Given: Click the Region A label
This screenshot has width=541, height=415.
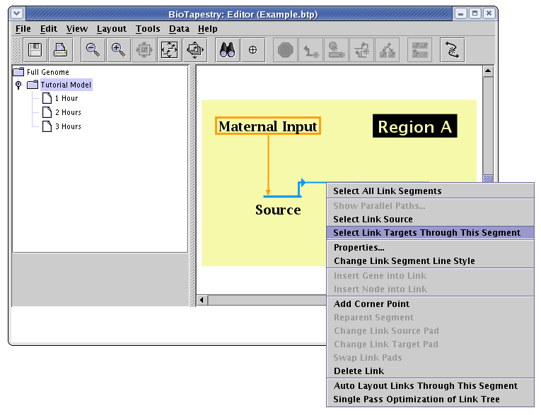Looking at the screenshot, I should click(414, 127).
